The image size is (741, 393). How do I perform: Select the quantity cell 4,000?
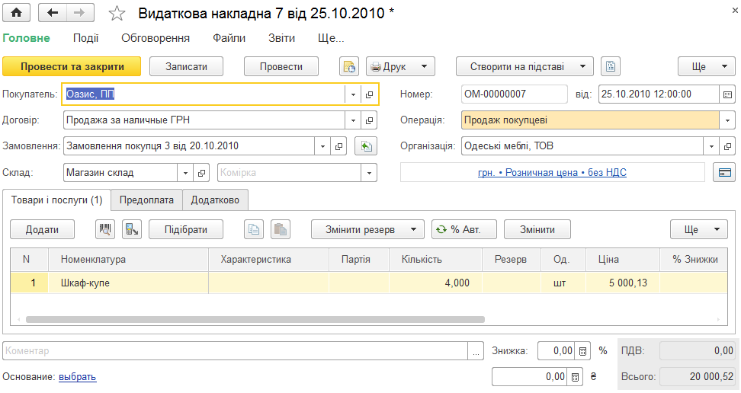click(436, 283)
